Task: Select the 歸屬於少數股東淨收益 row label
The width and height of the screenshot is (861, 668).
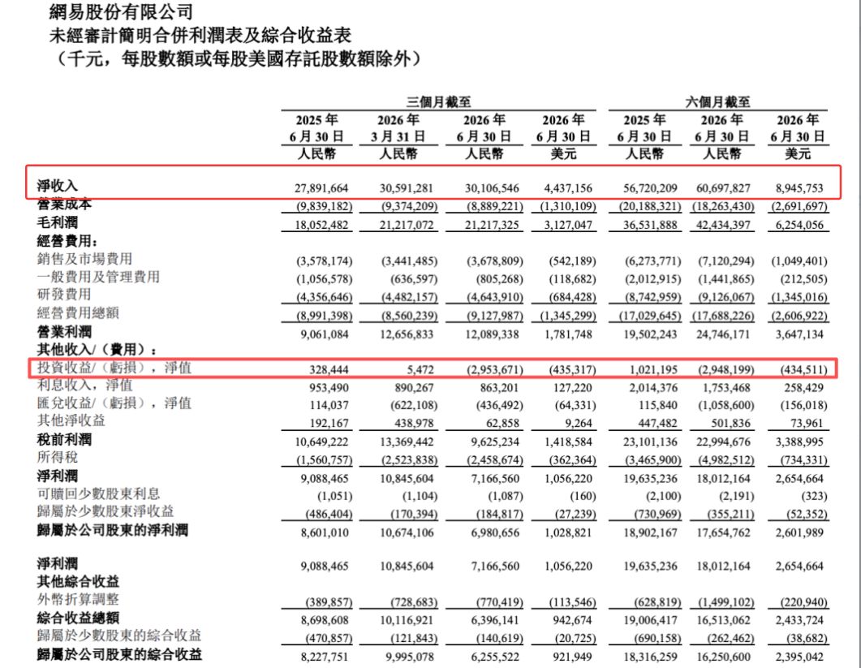Action: click(105, 511)
